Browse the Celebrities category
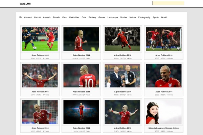This screenshot has width=203, height=135. [74, 17]
